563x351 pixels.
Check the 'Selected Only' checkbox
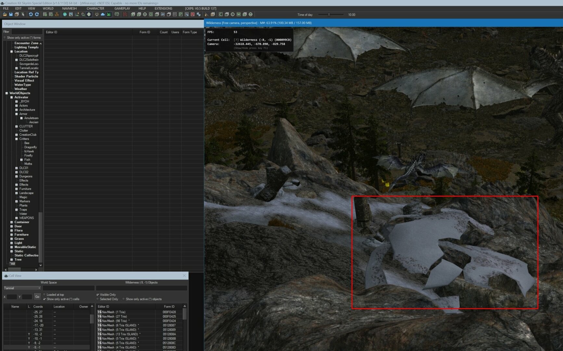97,299
